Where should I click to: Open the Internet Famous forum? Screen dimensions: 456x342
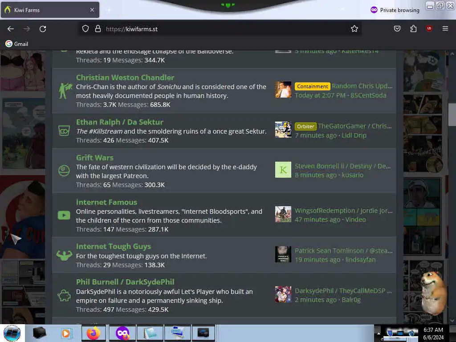pos(106,202)
